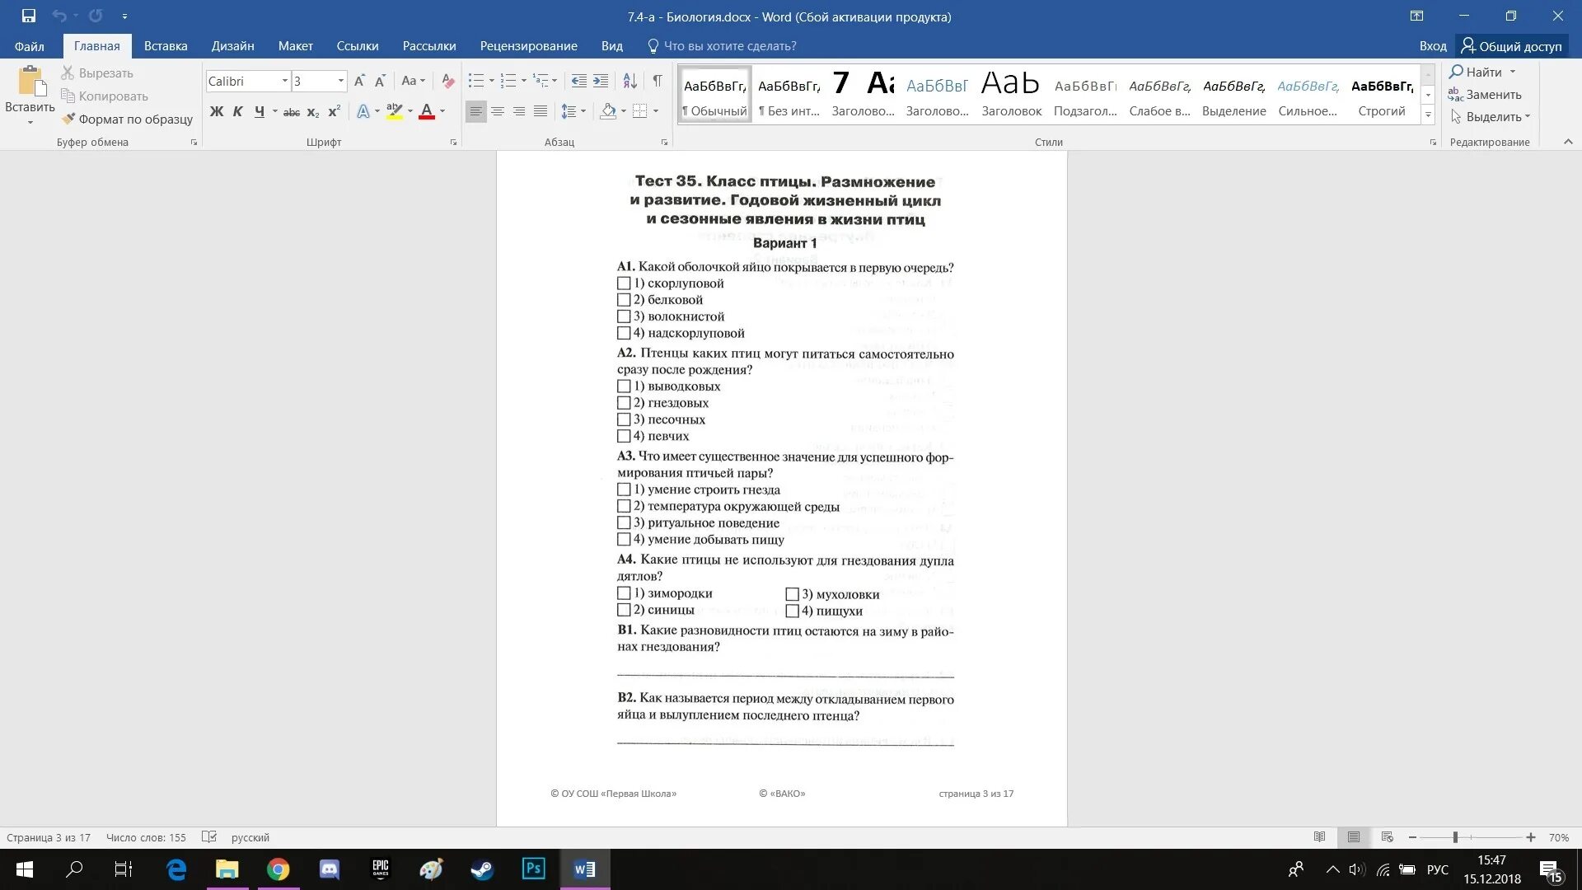Open the font color dropdown arrow
This screenshot has height=890, width=1582.
coord(442,111)
